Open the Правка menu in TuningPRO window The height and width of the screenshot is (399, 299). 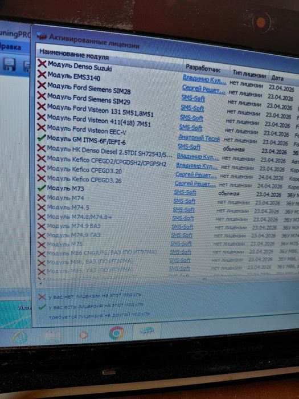pos(10,47)
